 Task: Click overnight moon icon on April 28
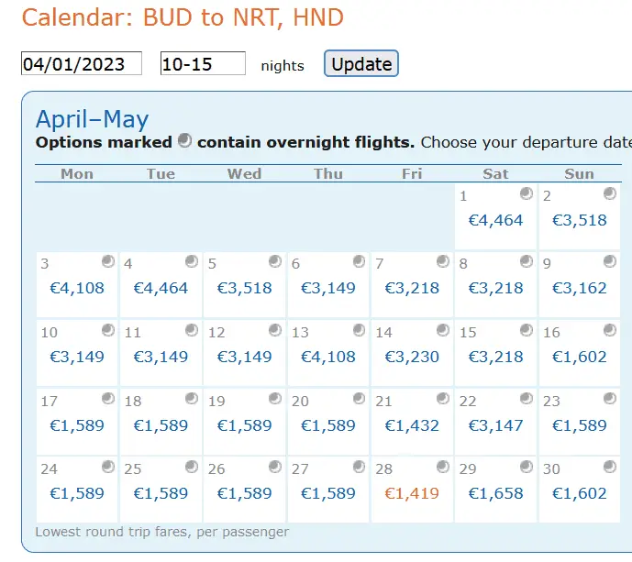[x=443, y=467]
